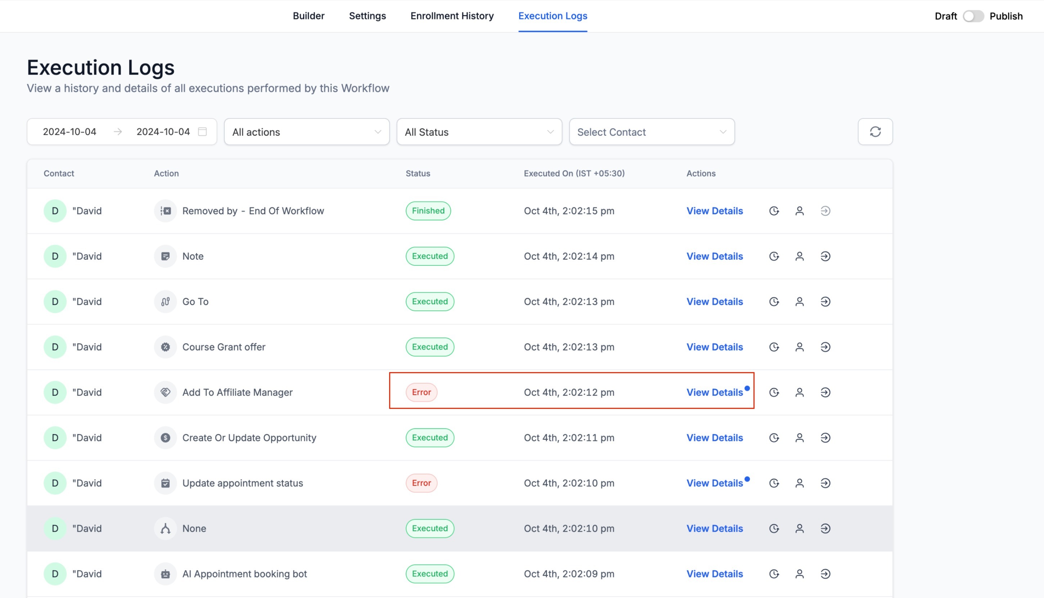Click the D avatar in Note row

point(55,256)
